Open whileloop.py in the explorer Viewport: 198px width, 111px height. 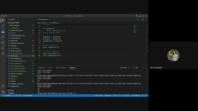[x=15, y=86]
